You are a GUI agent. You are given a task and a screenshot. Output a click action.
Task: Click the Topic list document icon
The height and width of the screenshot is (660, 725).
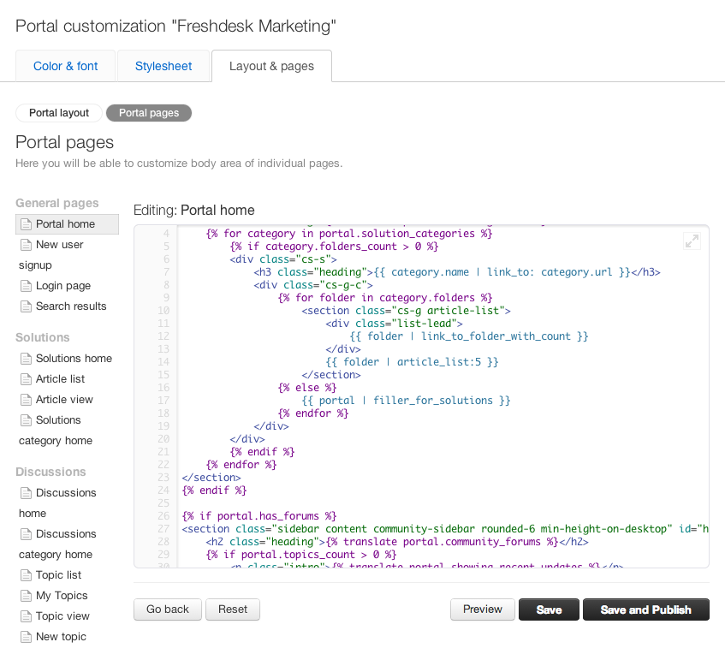tap(27, 575)
